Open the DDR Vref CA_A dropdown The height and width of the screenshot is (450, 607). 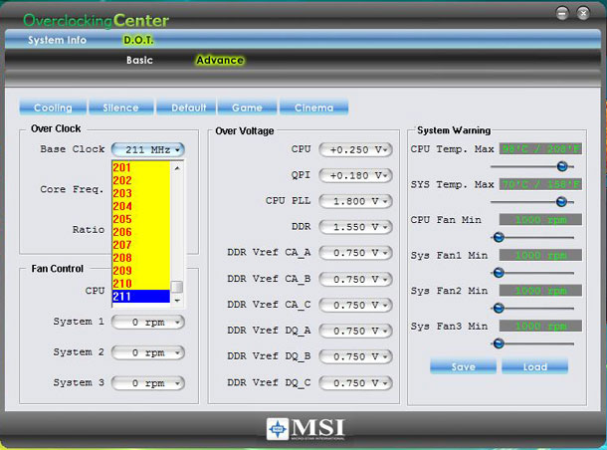[x=356, y=253]
